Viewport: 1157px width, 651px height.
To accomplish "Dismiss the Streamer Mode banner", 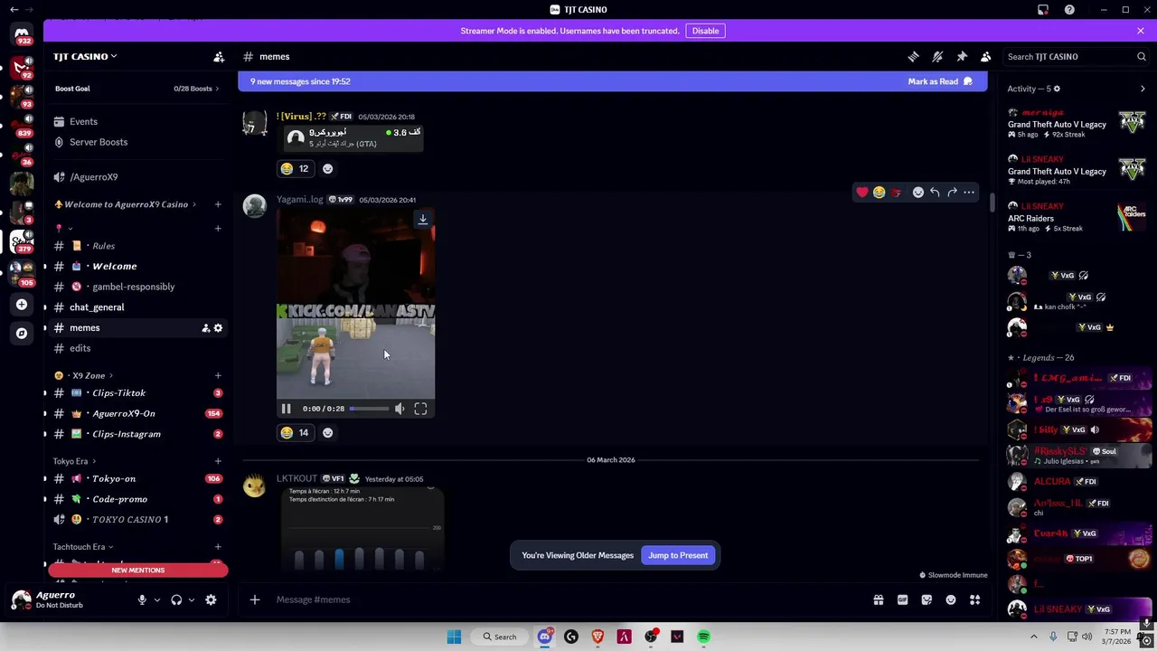I will click(x=1141, y=31).
